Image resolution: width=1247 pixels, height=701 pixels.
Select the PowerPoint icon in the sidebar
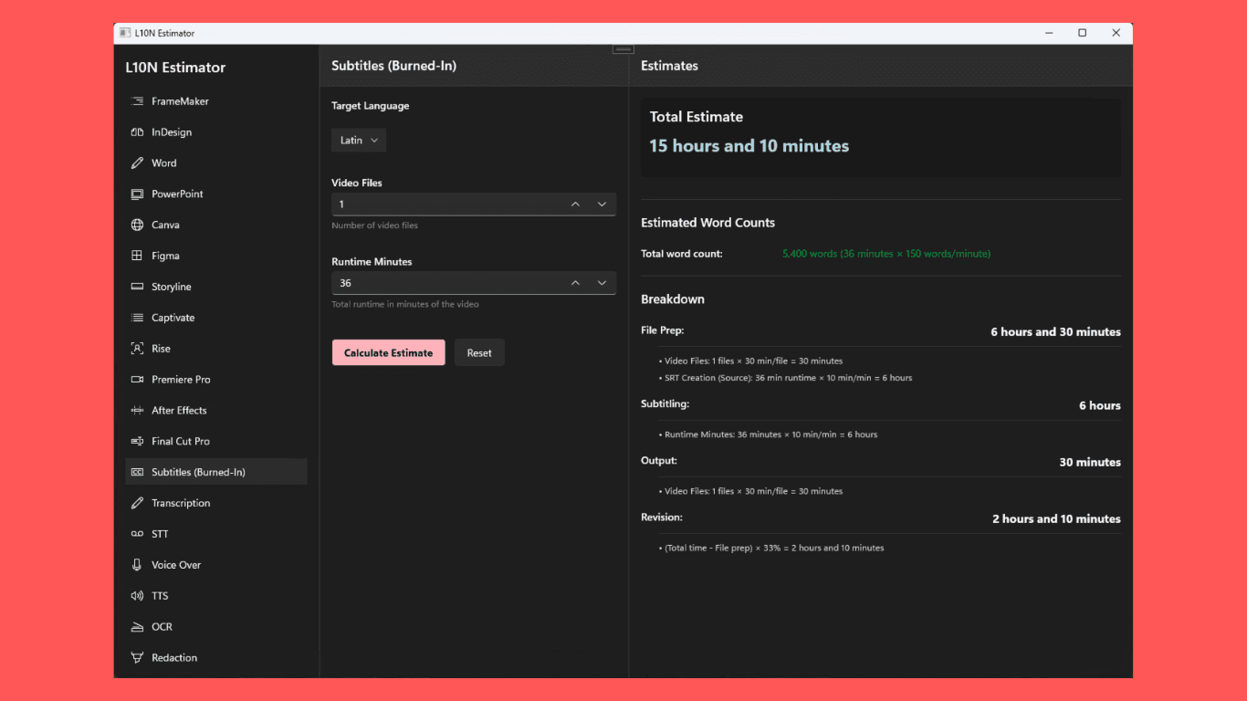(x=135, y=194)
